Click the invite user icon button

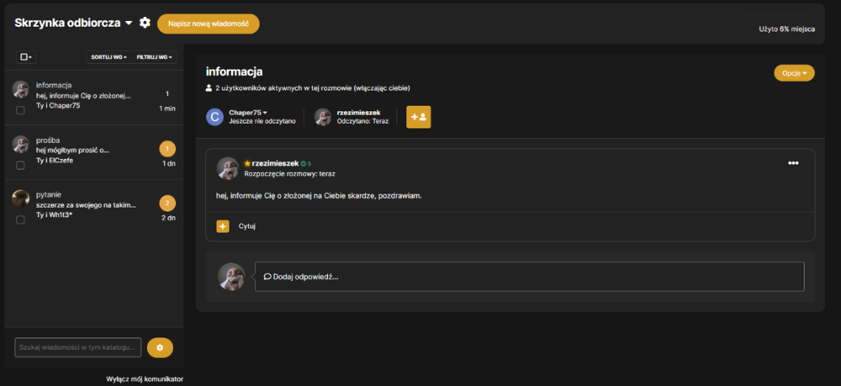(418, 117)
